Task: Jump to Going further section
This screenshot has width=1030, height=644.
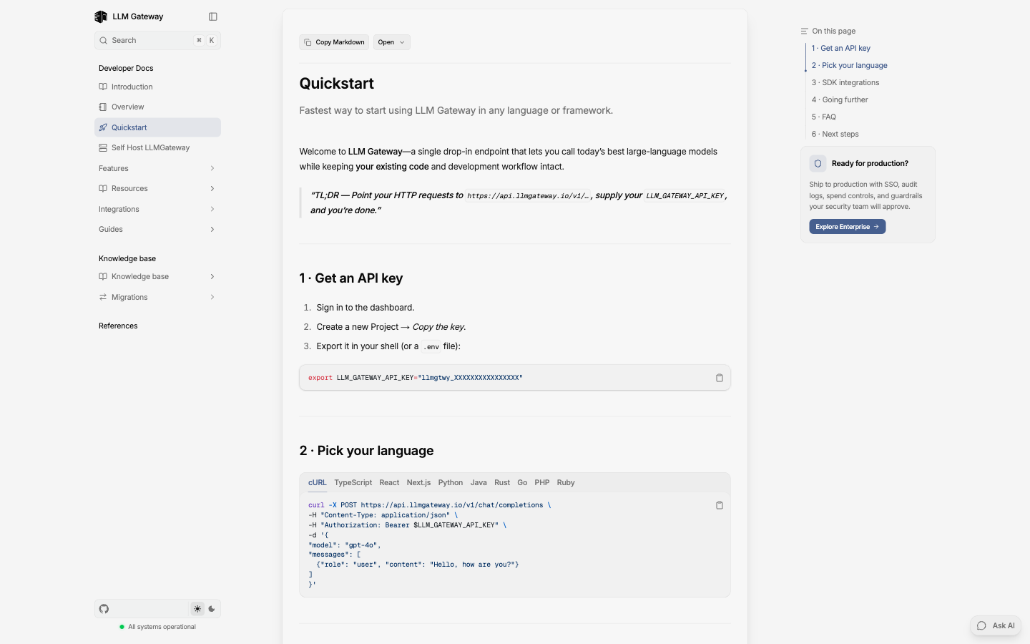Action: (x=840, y=100)
